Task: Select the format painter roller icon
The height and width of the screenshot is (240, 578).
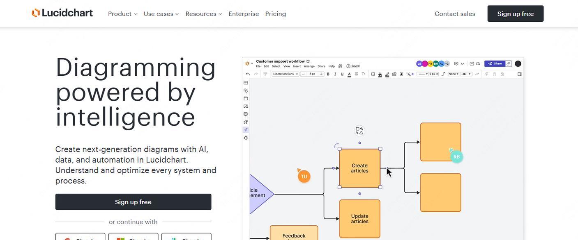Action: click(x=265, y=74)
